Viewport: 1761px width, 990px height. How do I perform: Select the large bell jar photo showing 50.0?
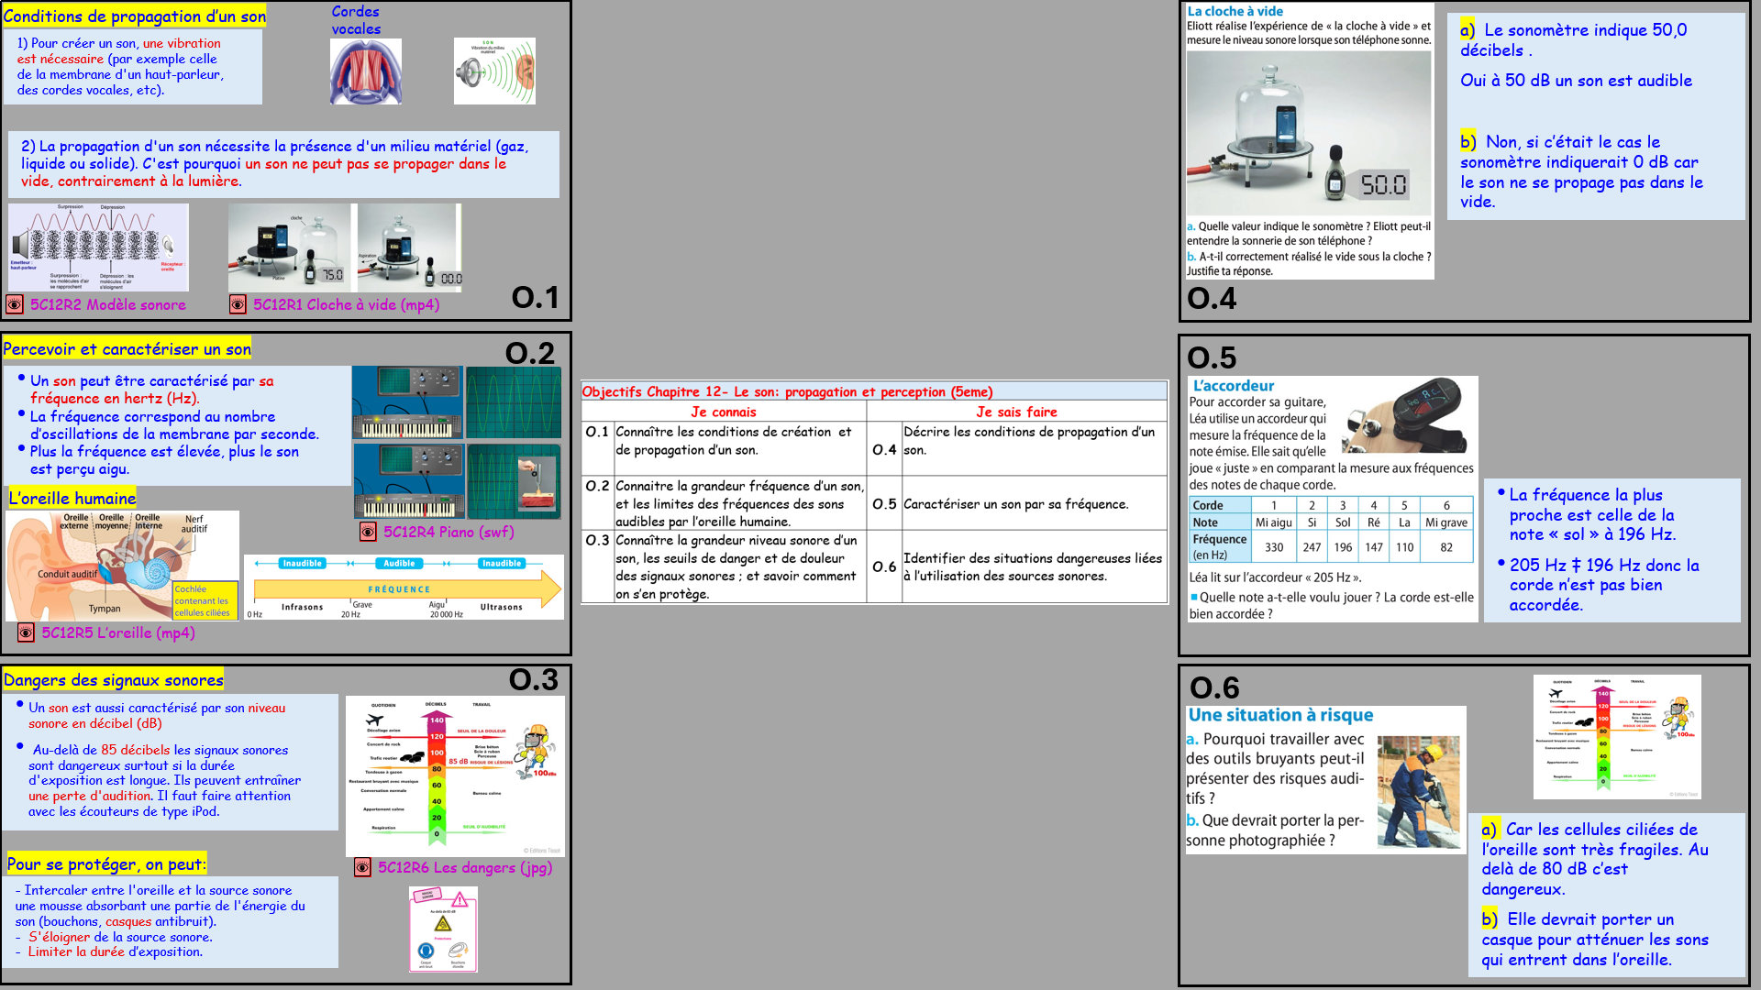point(1309,132)
